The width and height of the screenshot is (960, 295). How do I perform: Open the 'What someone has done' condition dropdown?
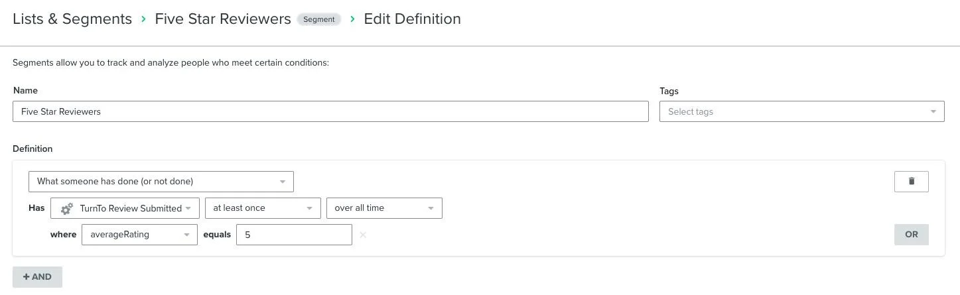[x=161, y=182]
